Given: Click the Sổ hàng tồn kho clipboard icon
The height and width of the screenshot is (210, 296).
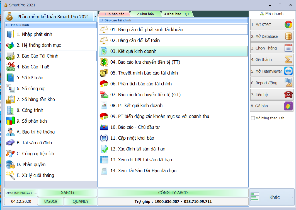Looking at the screenshot, I should (x=10, y=99).
